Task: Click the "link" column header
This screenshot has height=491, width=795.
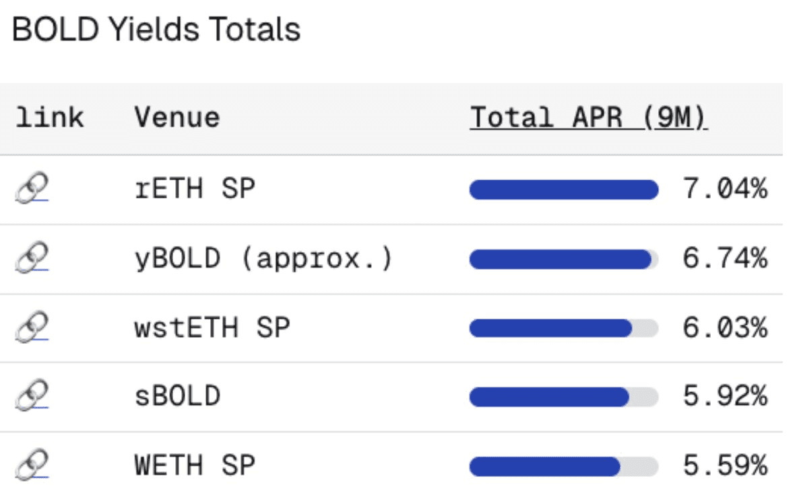Action: (x=49, y=118)
